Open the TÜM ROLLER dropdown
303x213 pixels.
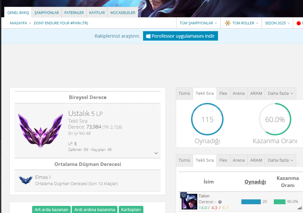241,23
